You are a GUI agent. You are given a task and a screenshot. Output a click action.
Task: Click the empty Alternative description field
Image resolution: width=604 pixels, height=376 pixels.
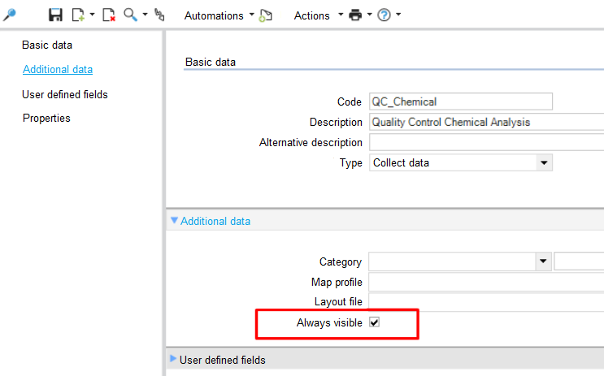(486, 142)
